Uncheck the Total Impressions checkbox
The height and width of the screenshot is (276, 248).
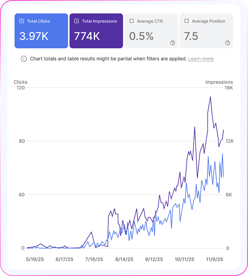coord(77,21)
